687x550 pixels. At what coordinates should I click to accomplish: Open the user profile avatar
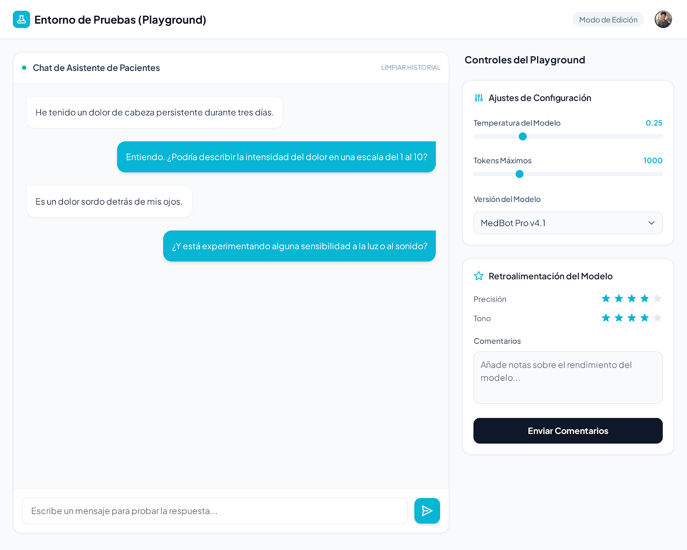[663, 19]
